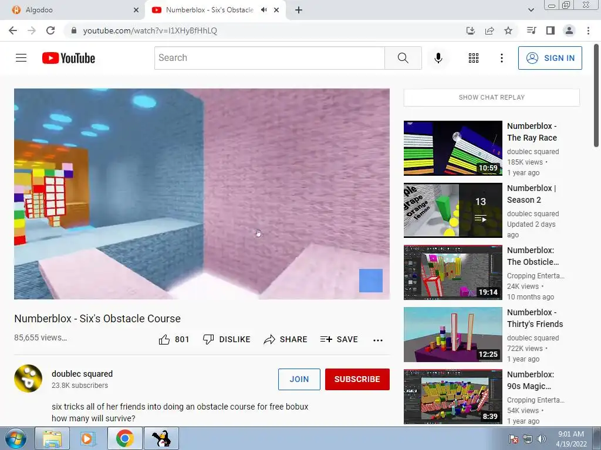The image size is (601, 450).
Task: Close the Algodoo tab
Action: (x=136, y=10)
